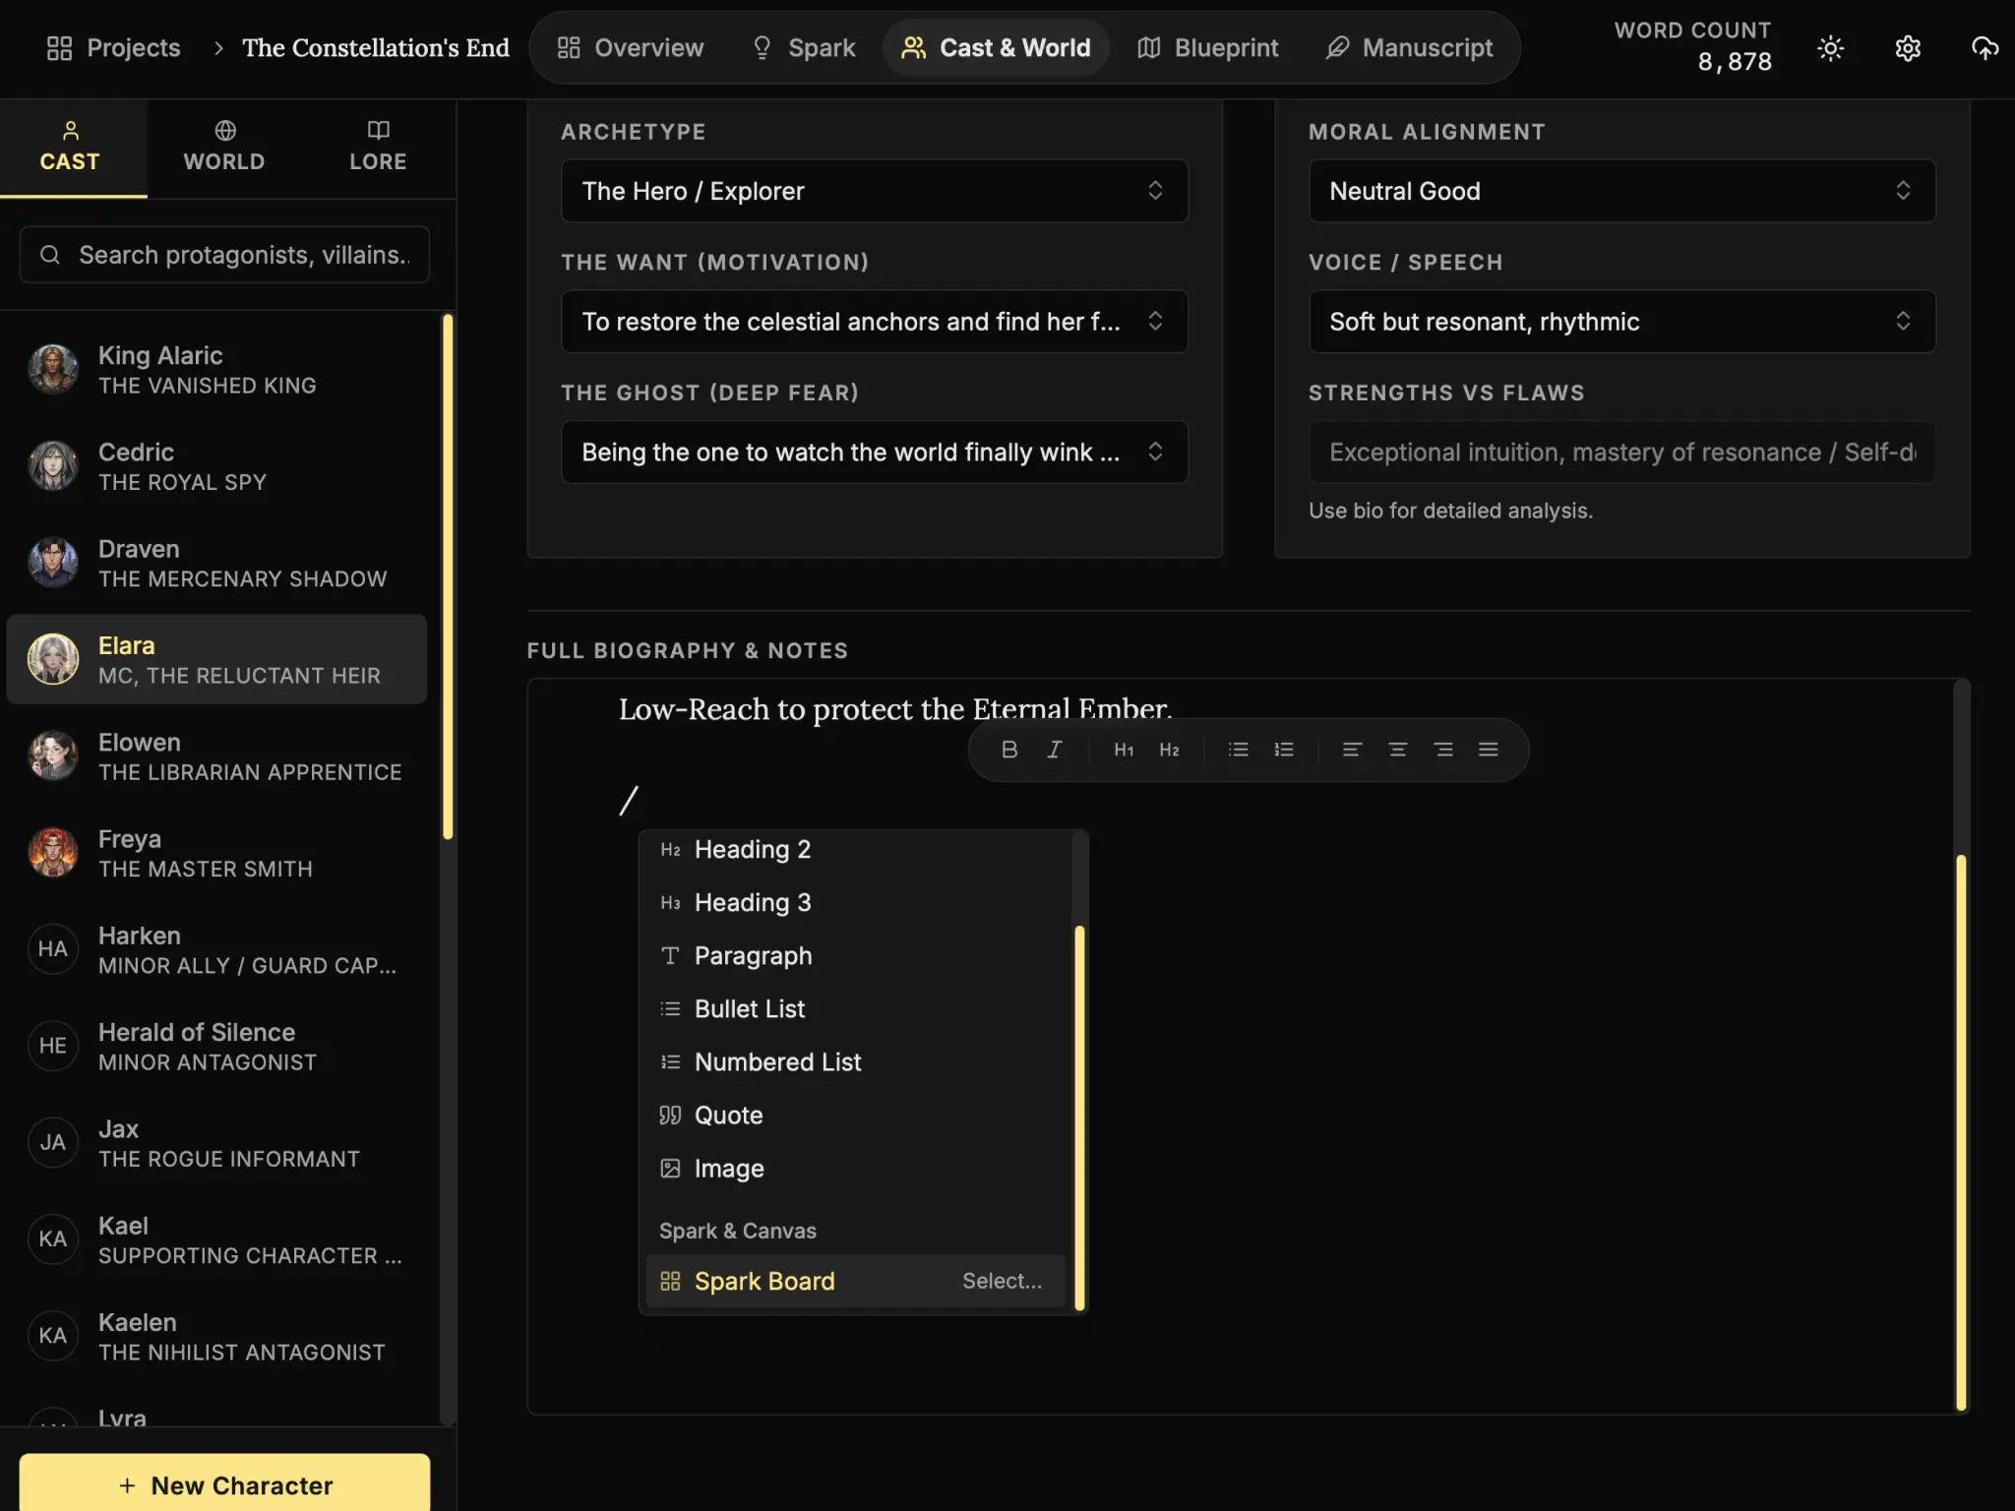Select right-align text toggle in toolbar
Image resolution: width=2015 pixels, height=1511 pixels.
(x=1442, y=750)
